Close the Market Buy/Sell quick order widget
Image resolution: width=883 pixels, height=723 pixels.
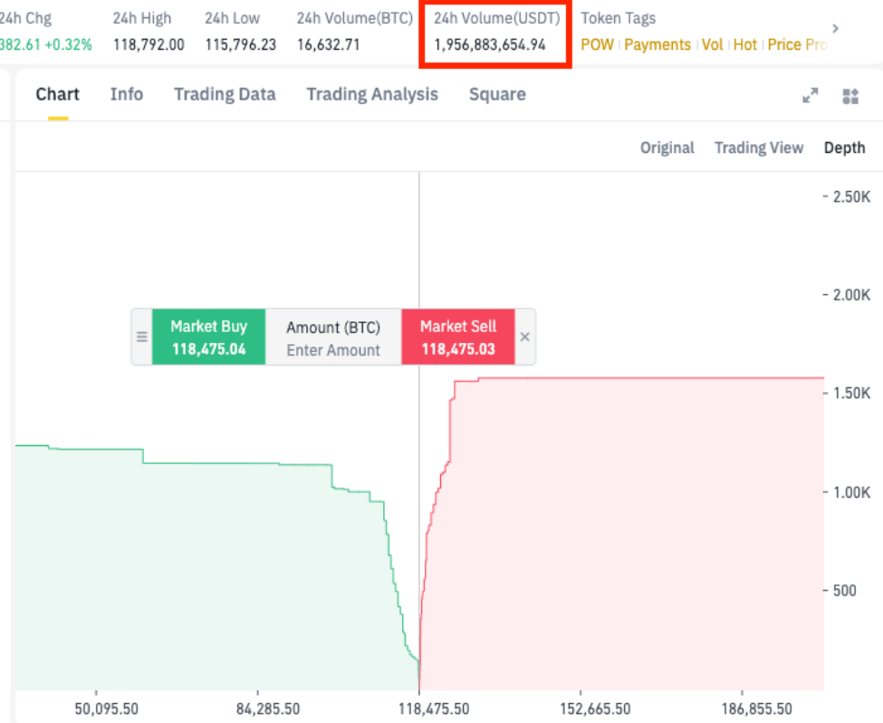[x=525, y=337]
